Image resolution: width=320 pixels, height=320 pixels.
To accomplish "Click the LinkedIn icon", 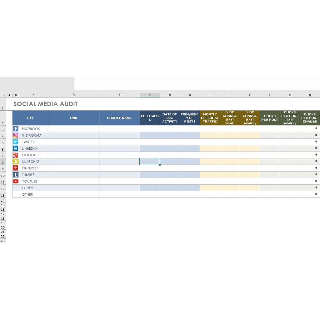I will 16,148.
